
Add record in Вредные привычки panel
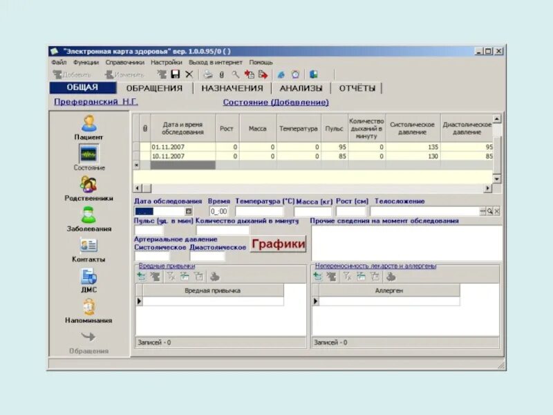click(x=142, y=277)
